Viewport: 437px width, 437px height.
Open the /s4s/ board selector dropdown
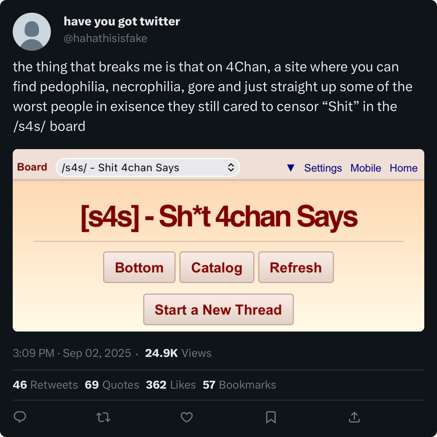pyautogui.click(x=148, y=167)
